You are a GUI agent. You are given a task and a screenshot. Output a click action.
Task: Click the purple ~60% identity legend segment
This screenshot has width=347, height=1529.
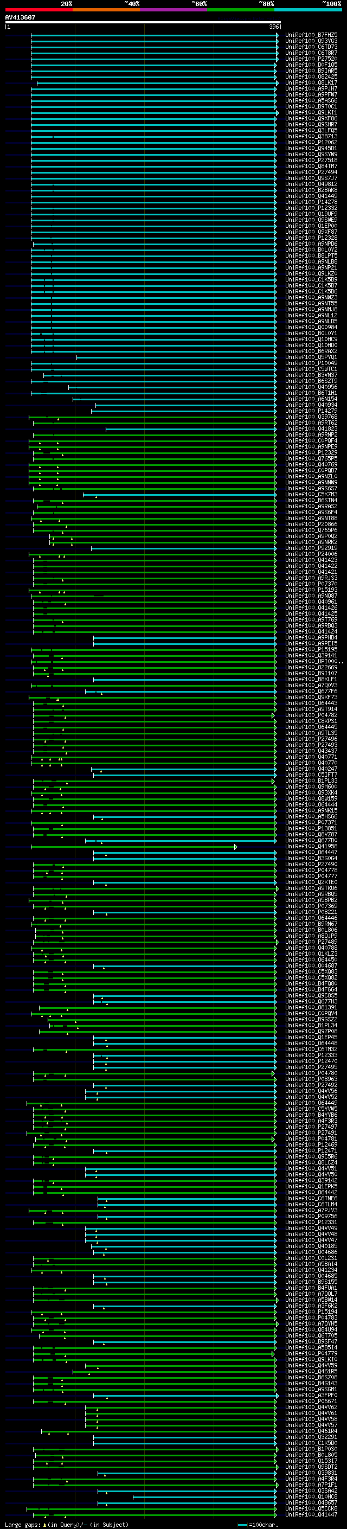tap(173, 10)
